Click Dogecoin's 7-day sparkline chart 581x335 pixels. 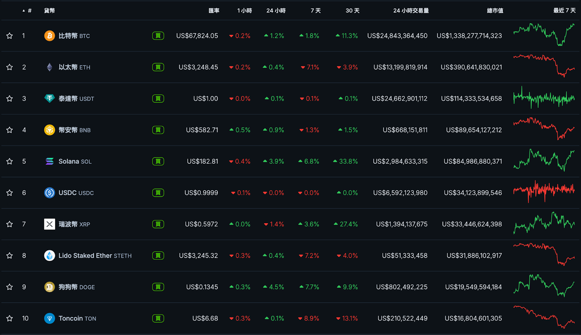pyautogui.click(x=544, y=286)
